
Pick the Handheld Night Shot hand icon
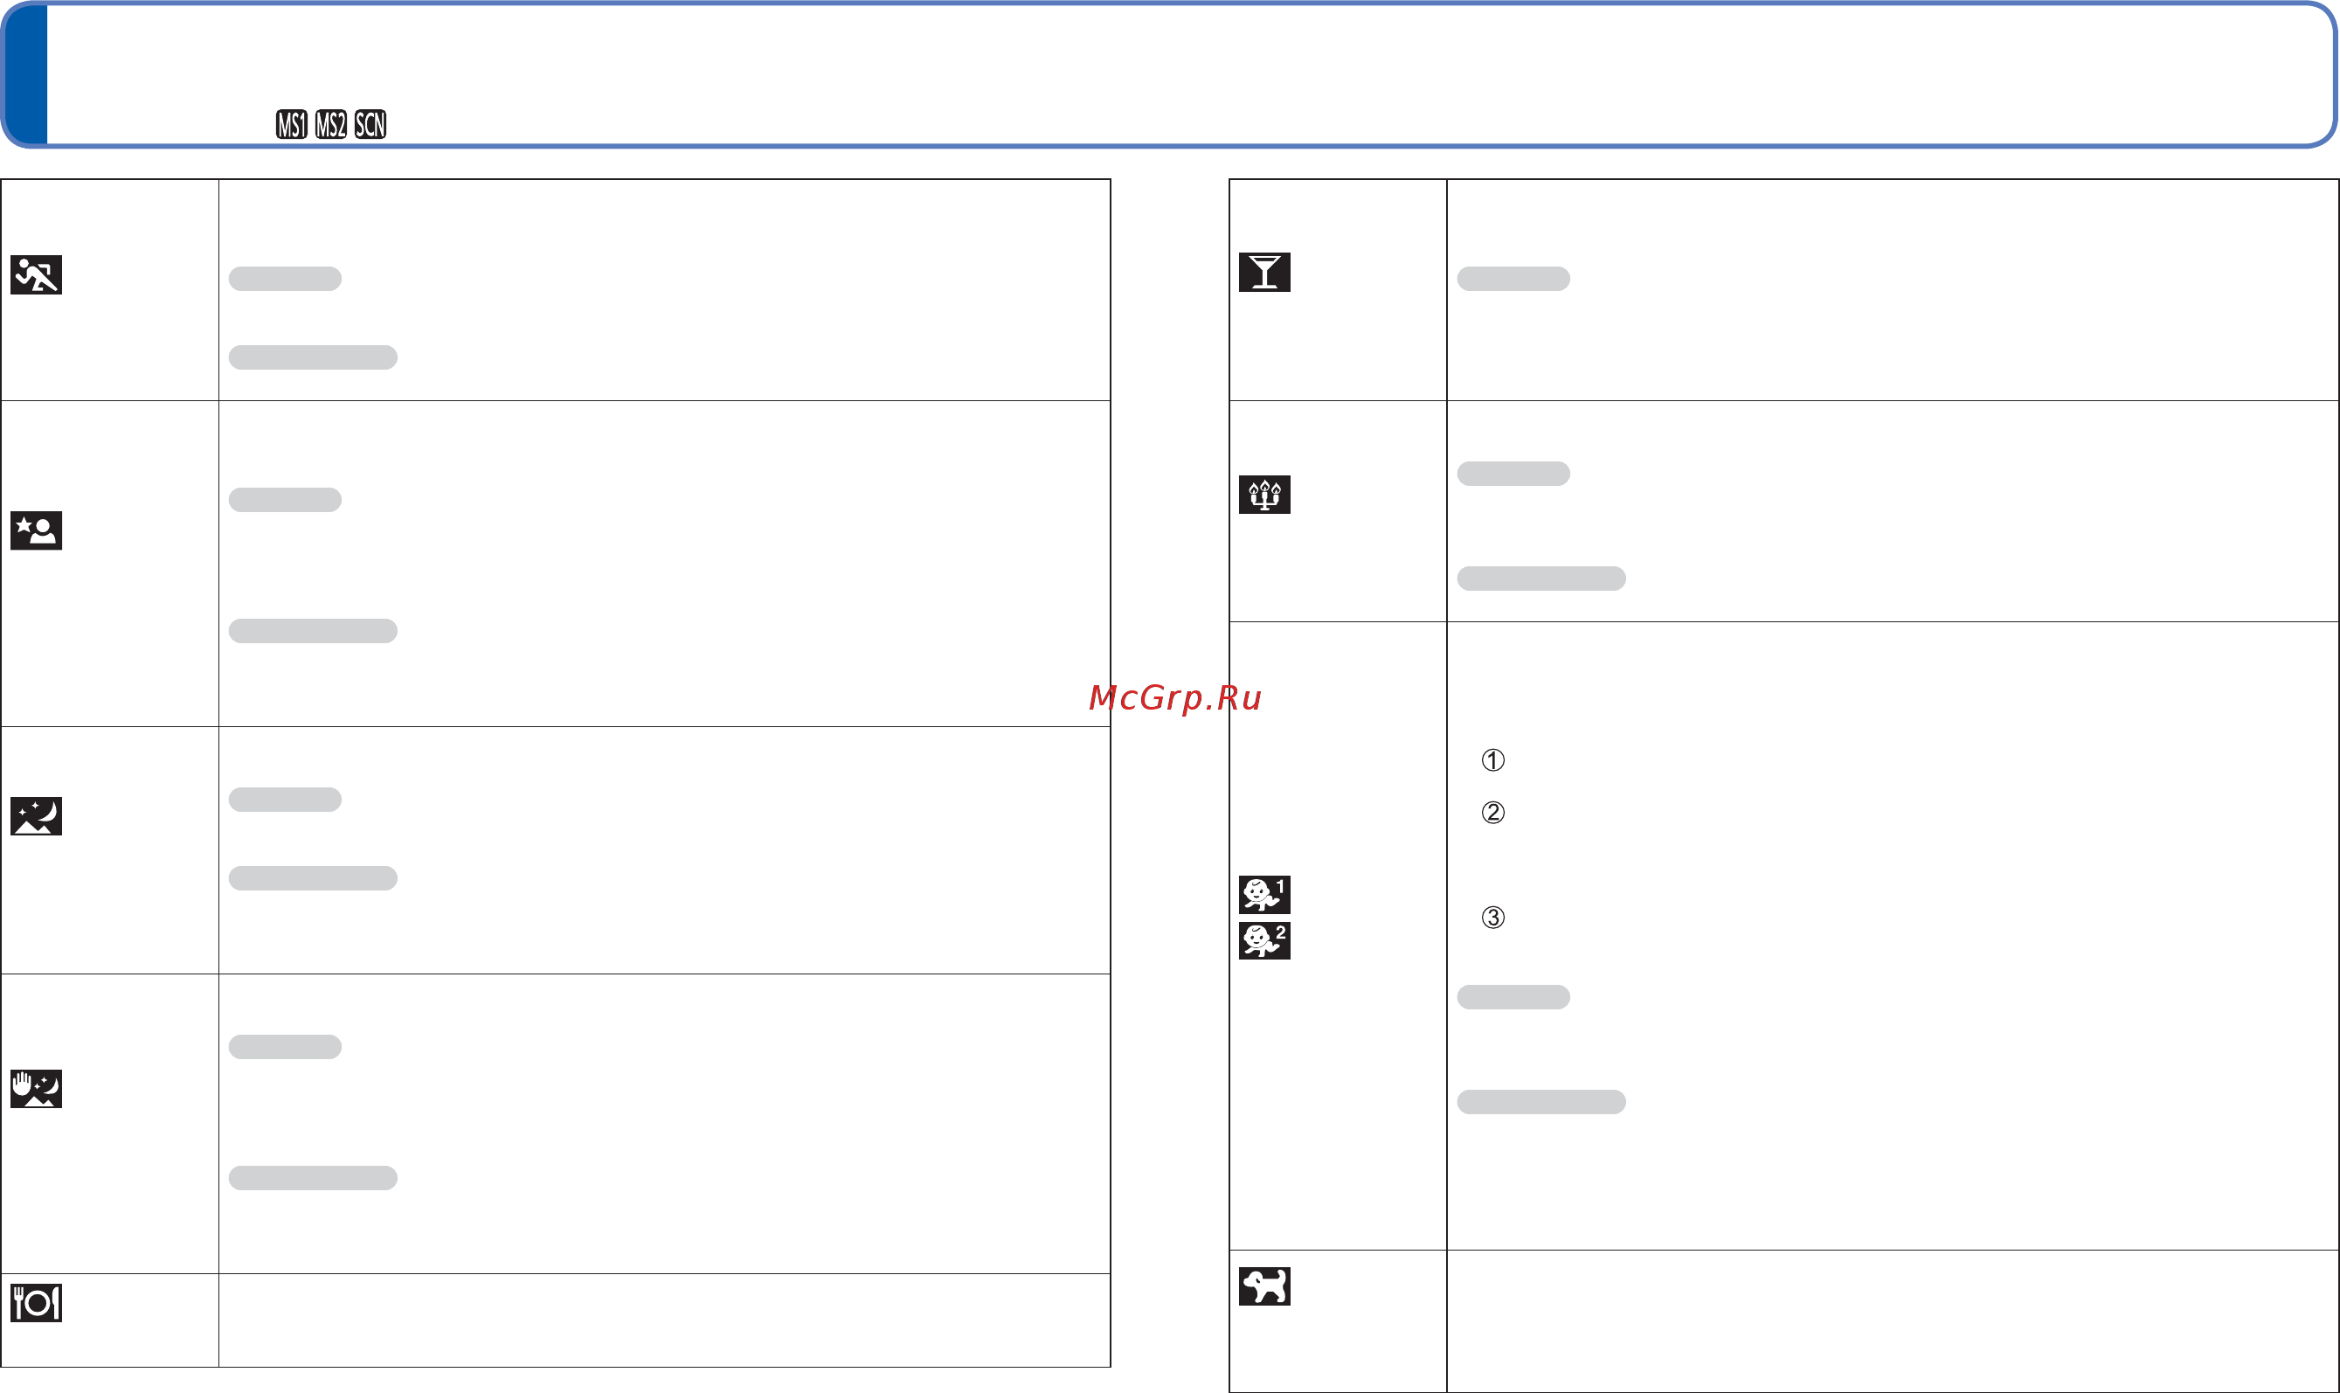[x=36, y=1089]
